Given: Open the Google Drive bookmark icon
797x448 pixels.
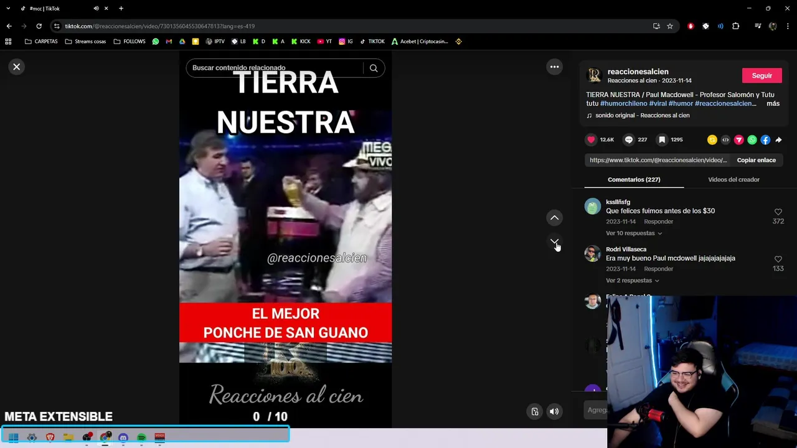Looking at the screenshot, I should point(182,42).
